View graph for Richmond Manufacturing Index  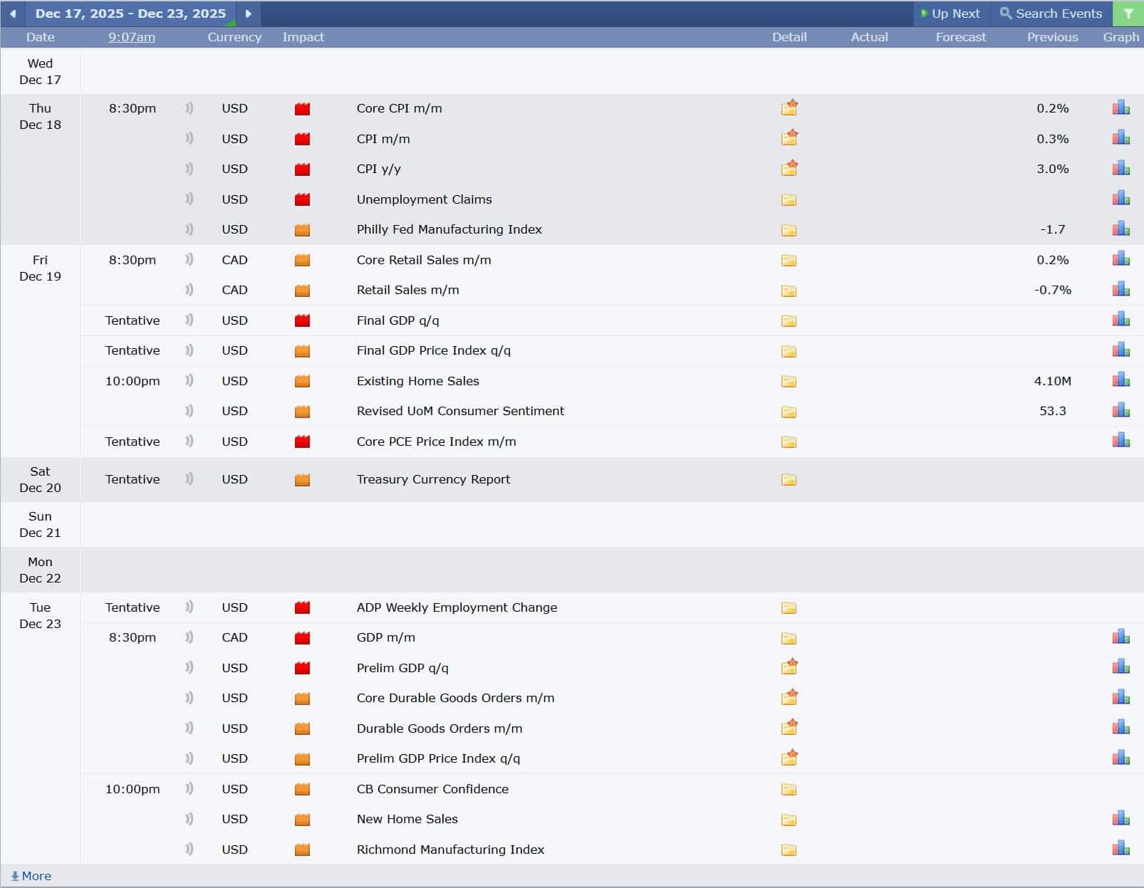tap(1120, 849)
